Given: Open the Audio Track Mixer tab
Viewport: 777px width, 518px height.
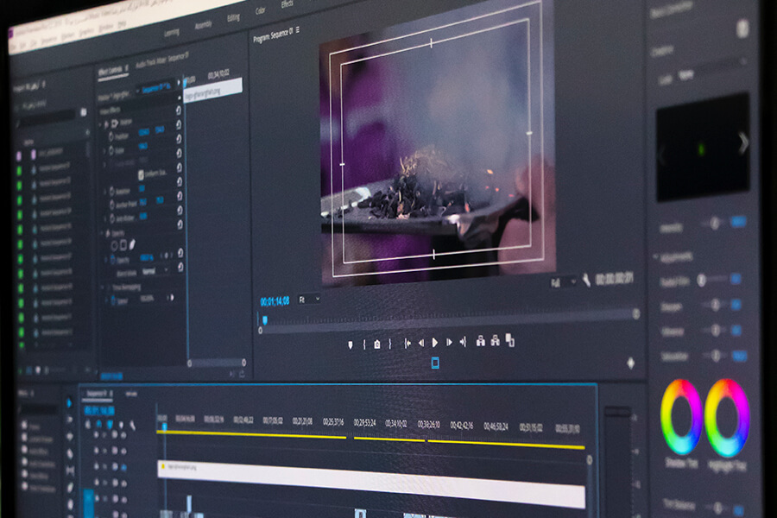Looking at the screenshot, I should point(161,60).
